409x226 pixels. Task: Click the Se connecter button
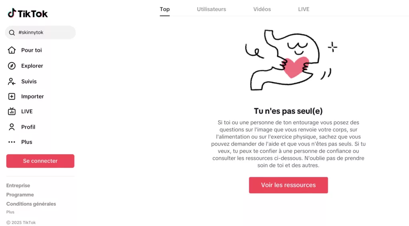pyautogui.click(x=40, y=161)
